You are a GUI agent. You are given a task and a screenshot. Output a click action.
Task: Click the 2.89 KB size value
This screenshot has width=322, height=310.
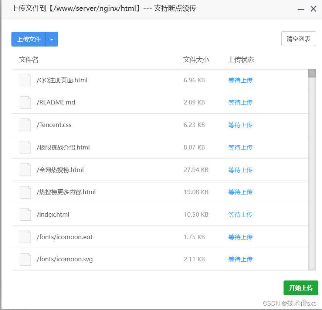(x=194, y=102)
